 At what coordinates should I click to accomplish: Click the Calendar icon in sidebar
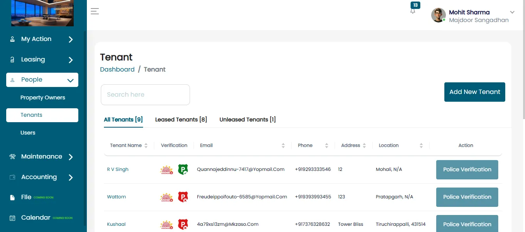click(12, 218)
